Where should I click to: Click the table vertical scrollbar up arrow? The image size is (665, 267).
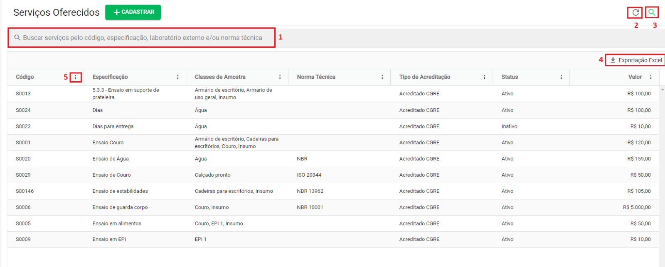(x=662, y=89)
